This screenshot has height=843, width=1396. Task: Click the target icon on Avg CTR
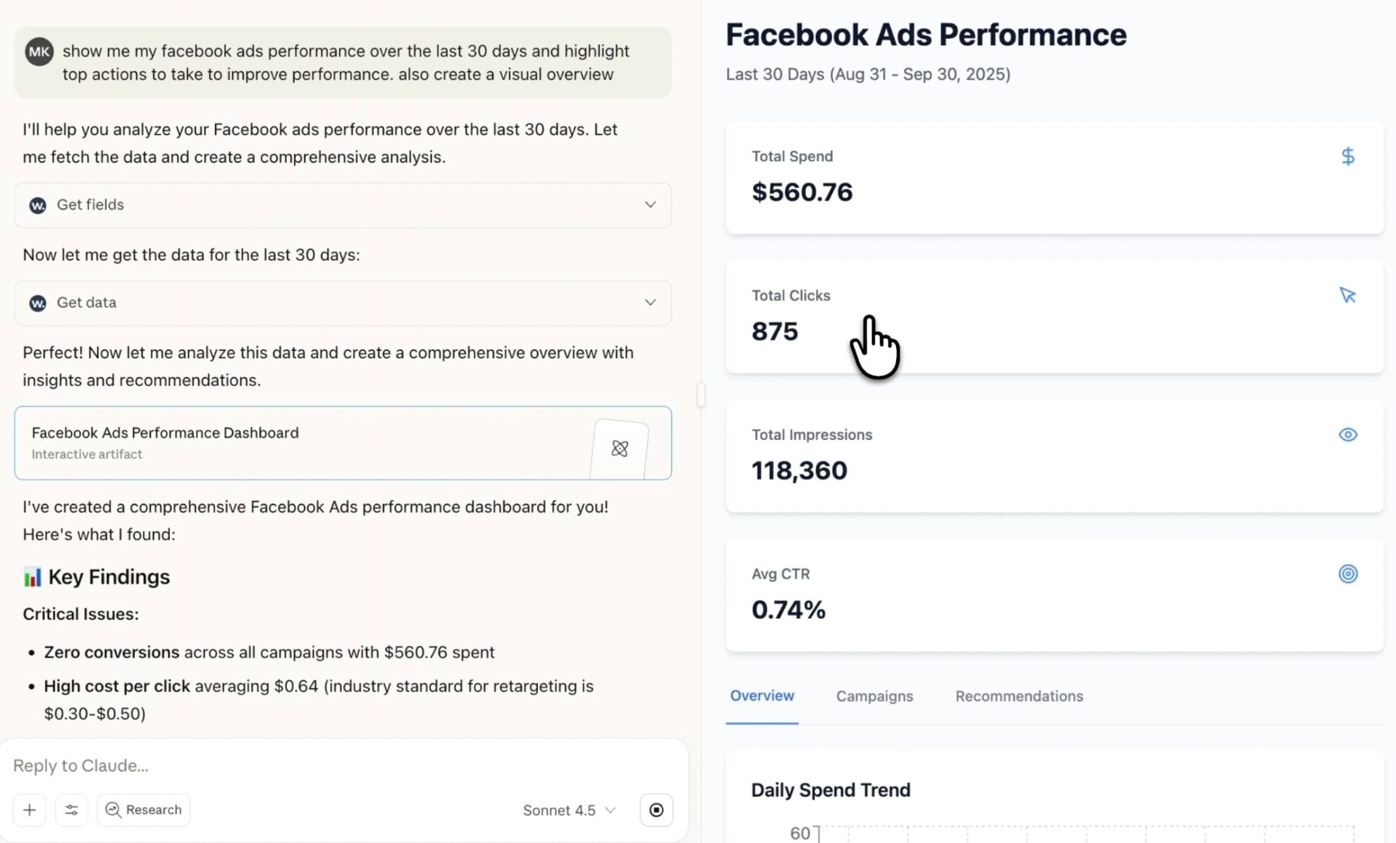pyautogui.click(x=1347, y=574)
